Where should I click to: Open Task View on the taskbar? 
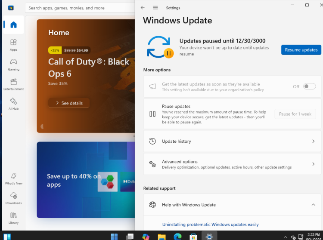coord(130,237)
